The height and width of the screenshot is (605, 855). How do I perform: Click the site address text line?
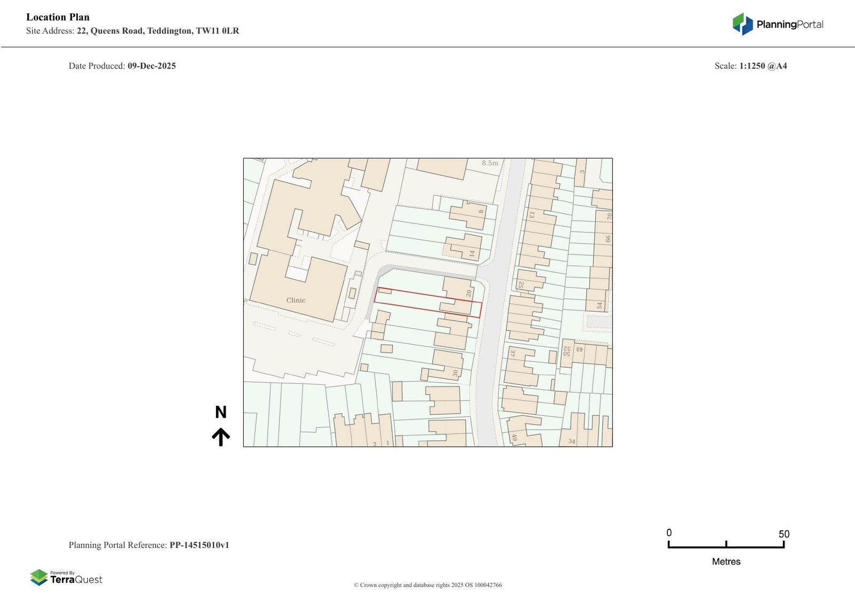[x=133, y=31]
